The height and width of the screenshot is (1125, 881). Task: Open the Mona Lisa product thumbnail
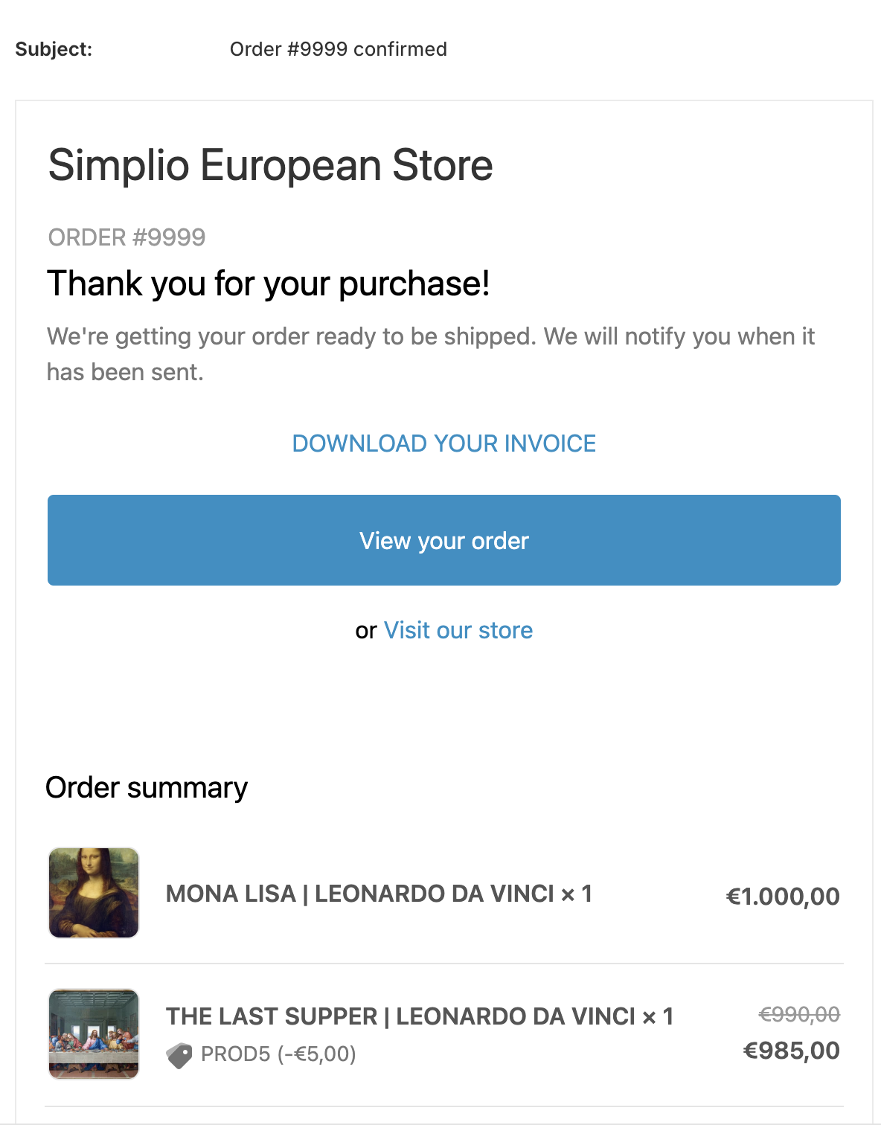pyautogui.click(x=94, y=893)
